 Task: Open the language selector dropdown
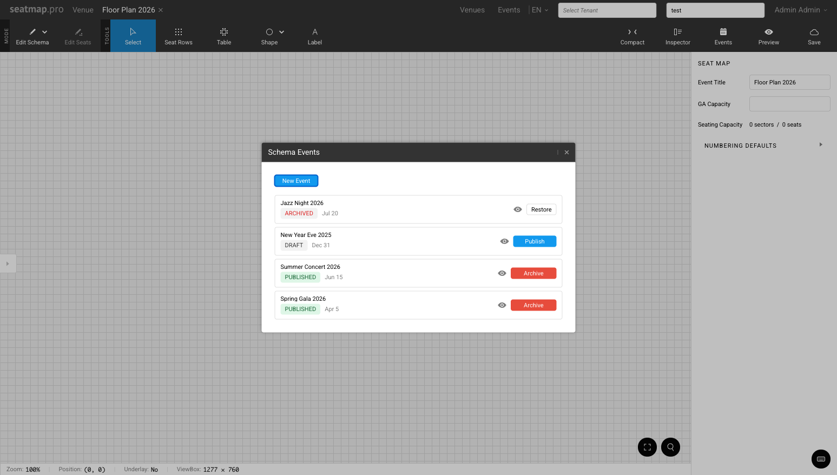pyautogui.click(x=539, y=9)
